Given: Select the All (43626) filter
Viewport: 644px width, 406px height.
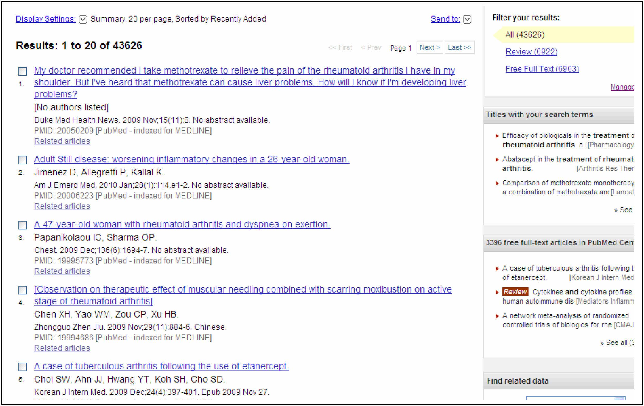Looking at the screenshot, I should pos(524,35).
